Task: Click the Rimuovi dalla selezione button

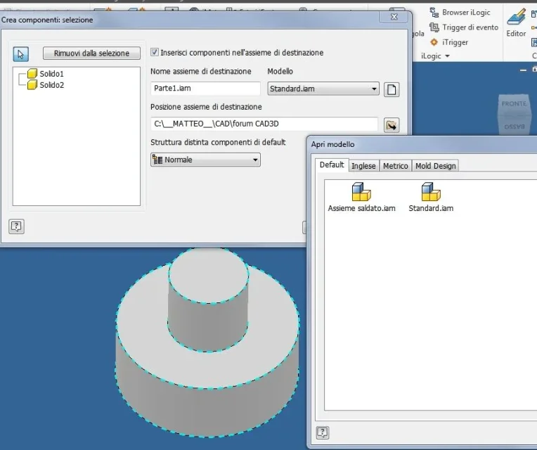Action: (91, 53)
